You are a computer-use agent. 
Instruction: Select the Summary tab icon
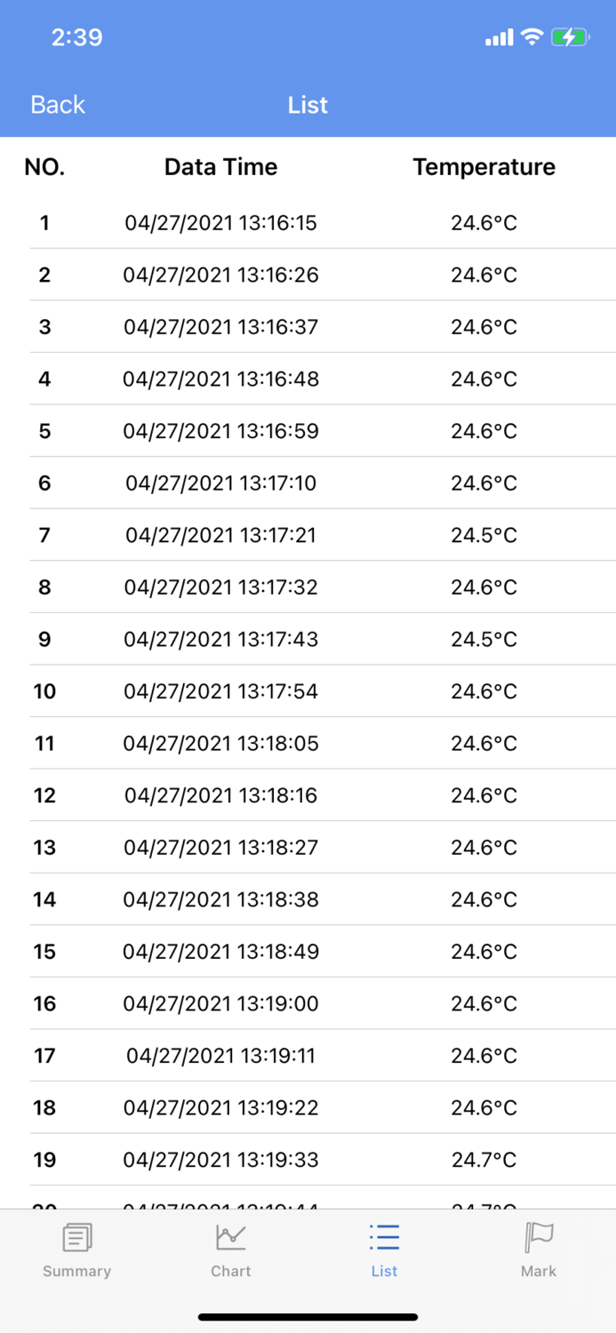click(x=76, y=1236)
